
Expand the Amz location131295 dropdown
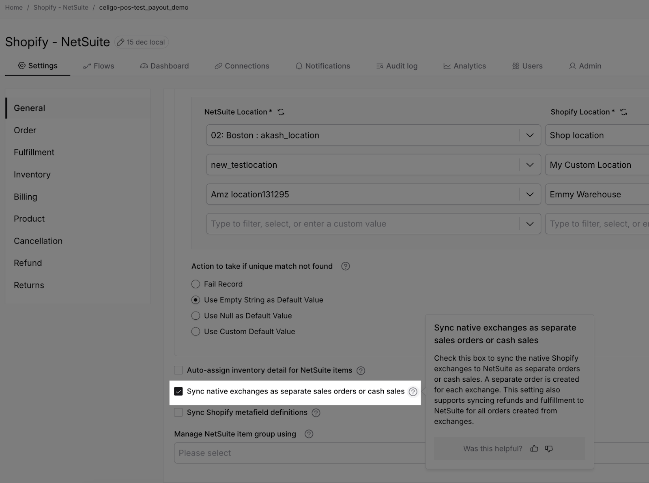tap(530, 194)
